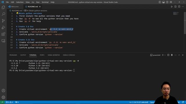Viewport: 186px width, 104px height.
Task: Open editor More Actions ellipsis
Action: pos(183,7)
